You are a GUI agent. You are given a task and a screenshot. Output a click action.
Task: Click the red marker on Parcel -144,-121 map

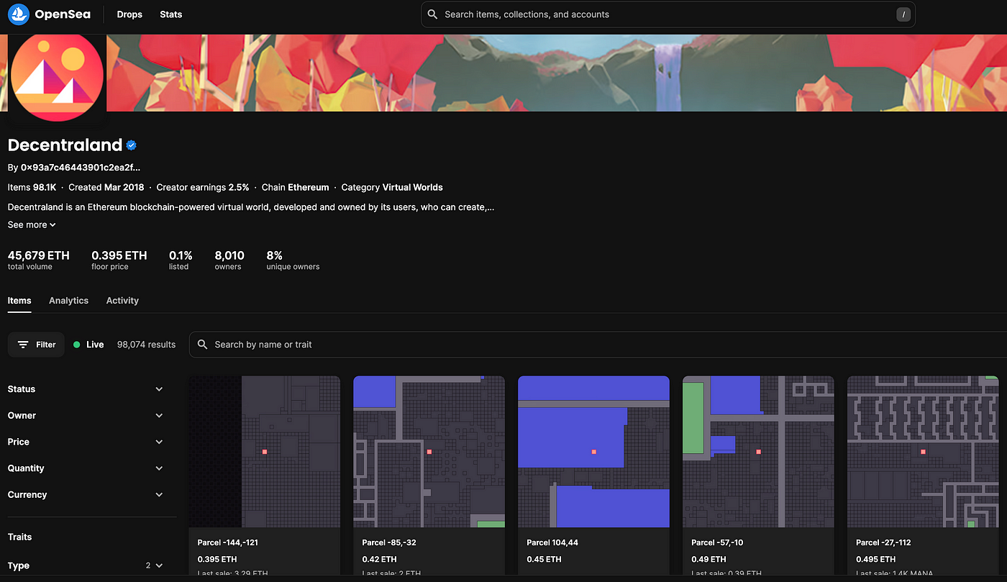click(265, 452)
